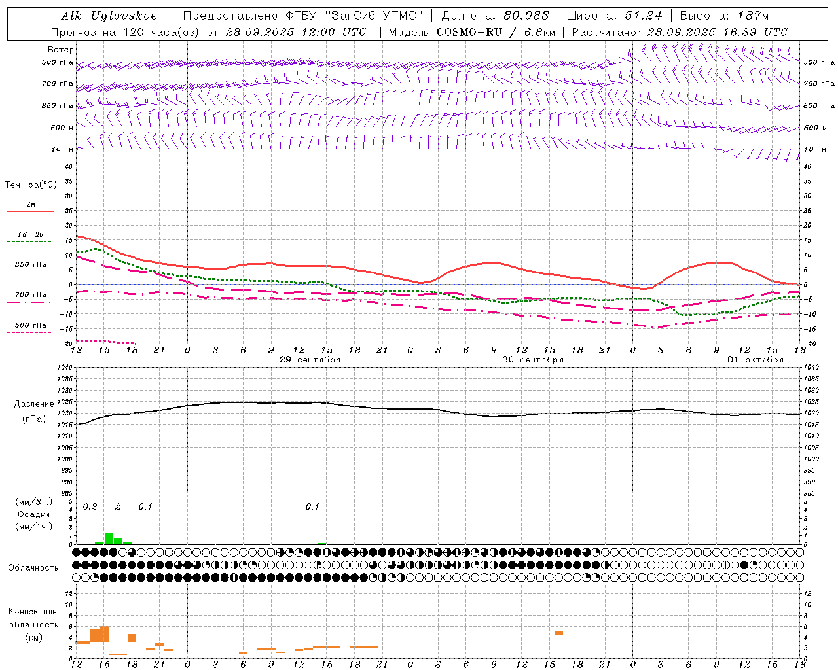Click the "Высота: 187м" elevation text
This screenshot has height=670, width=838.
click(724, 16)
